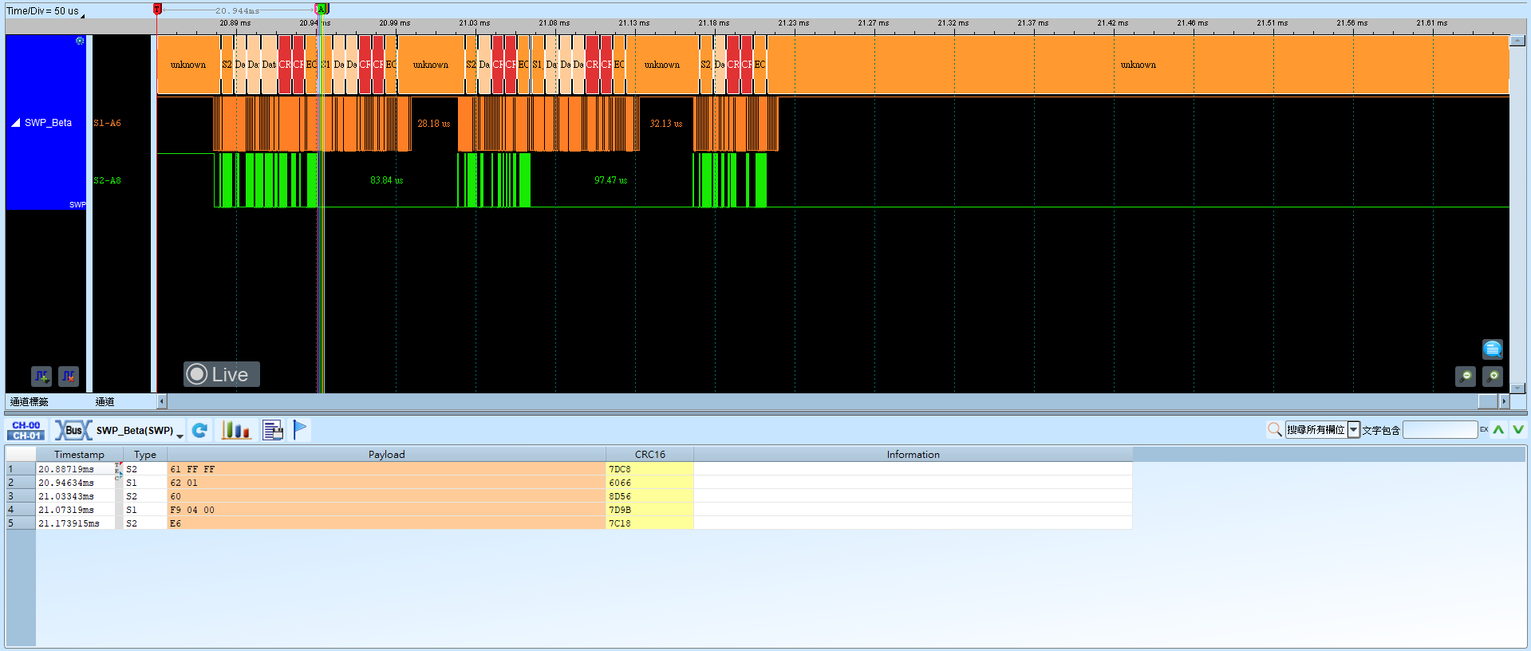Open the Time/Div dropdown

click(83, 14)
